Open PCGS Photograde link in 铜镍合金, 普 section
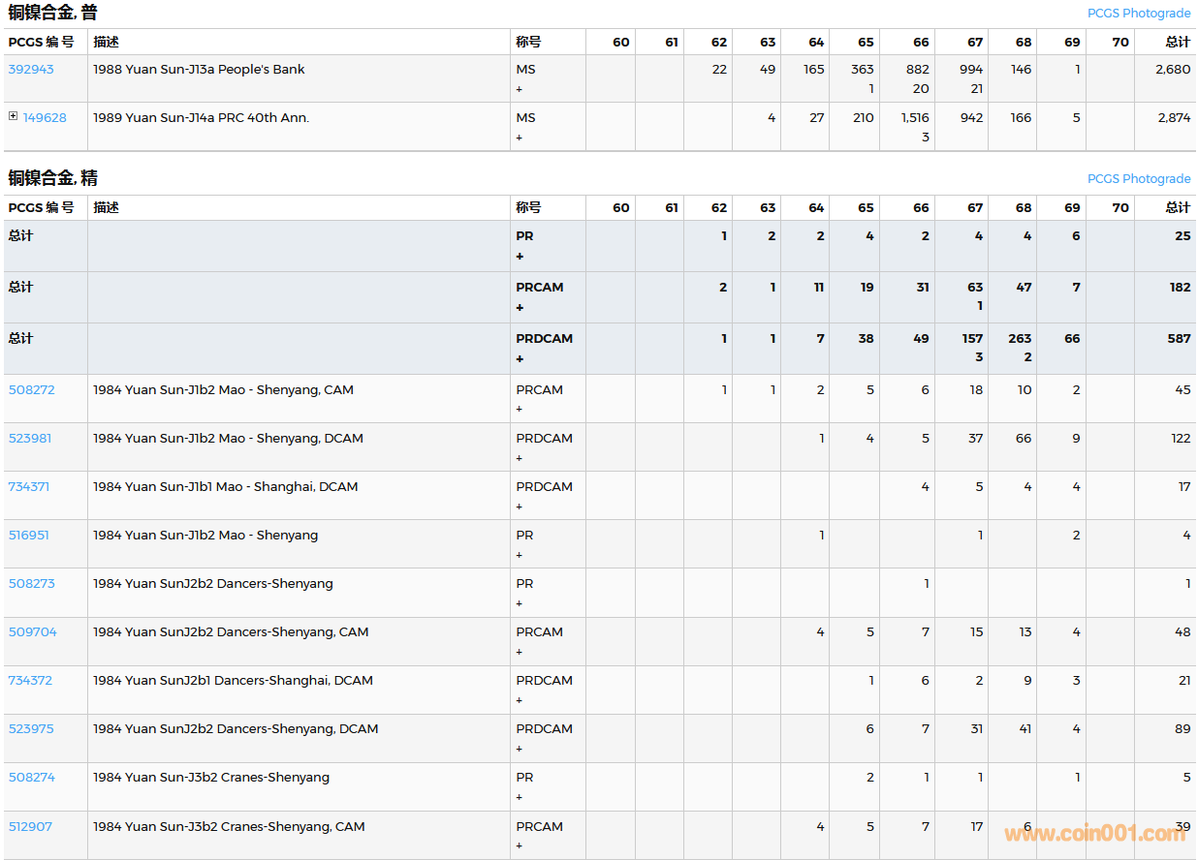 (1138, 14)
